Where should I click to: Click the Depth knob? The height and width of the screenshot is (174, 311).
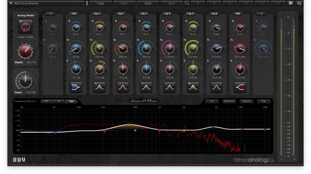click(x=25, y=51)
